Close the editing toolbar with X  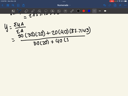120,5
